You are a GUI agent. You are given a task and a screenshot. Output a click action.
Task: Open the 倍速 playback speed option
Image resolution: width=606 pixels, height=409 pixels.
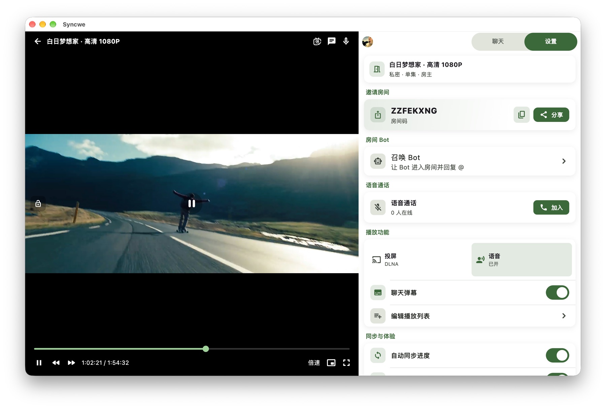(x=314, y=363)
